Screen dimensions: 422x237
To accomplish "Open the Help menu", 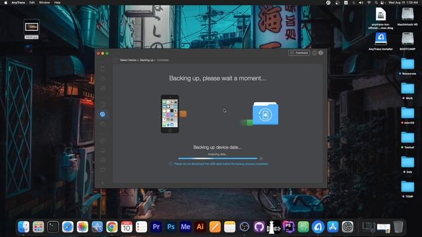I will pos(57,3).
